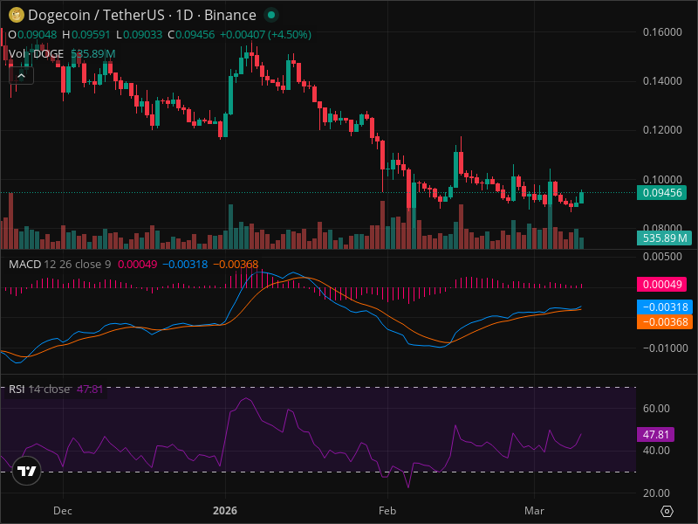Click the 535.89 M value in volume legend
The image size is (698, 524).
coord(93,54)
